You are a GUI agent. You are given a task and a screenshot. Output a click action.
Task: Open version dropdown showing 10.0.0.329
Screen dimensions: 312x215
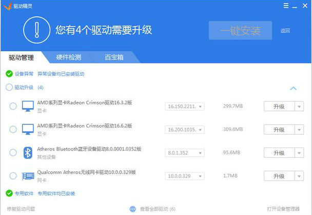[184, 176]
